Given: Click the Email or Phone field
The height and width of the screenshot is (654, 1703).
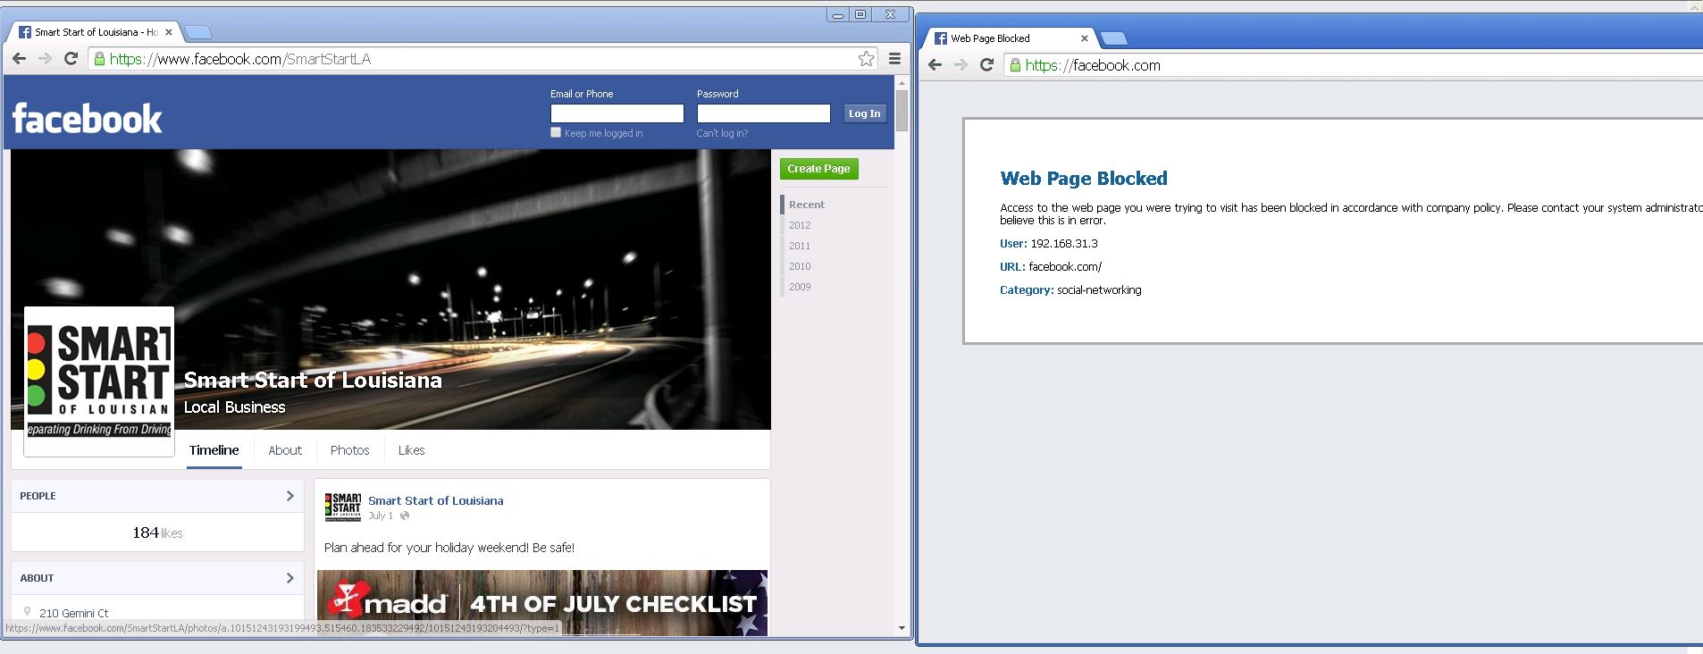Looking at the screenshot, I should pos(617,113).
